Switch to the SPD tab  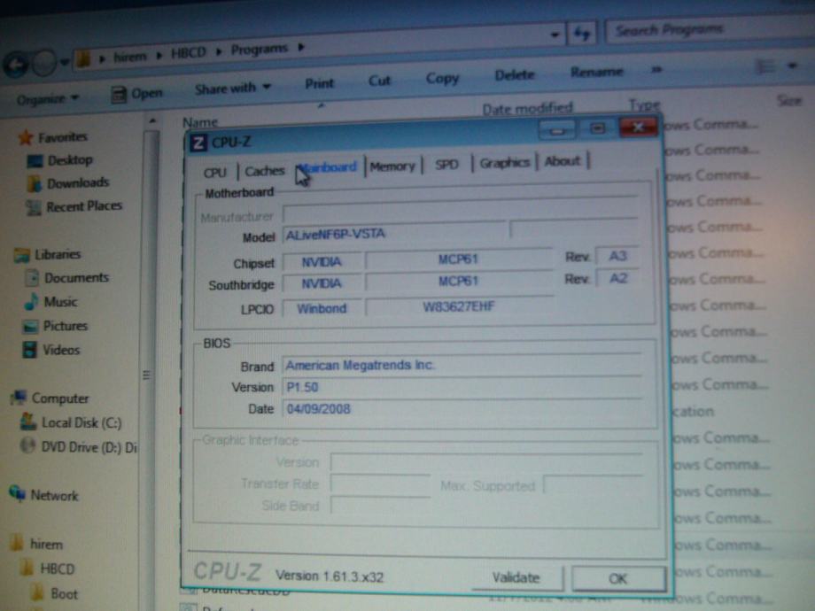[x=446, y=164]
